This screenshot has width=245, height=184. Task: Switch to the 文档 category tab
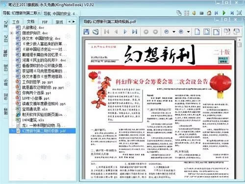tap(30, 22)
